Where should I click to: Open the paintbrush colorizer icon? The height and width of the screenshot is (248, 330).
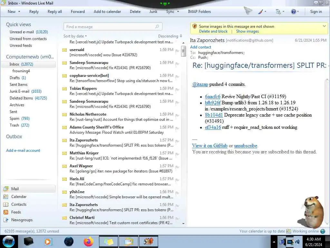pyautogui.click(x=260, y=12)
